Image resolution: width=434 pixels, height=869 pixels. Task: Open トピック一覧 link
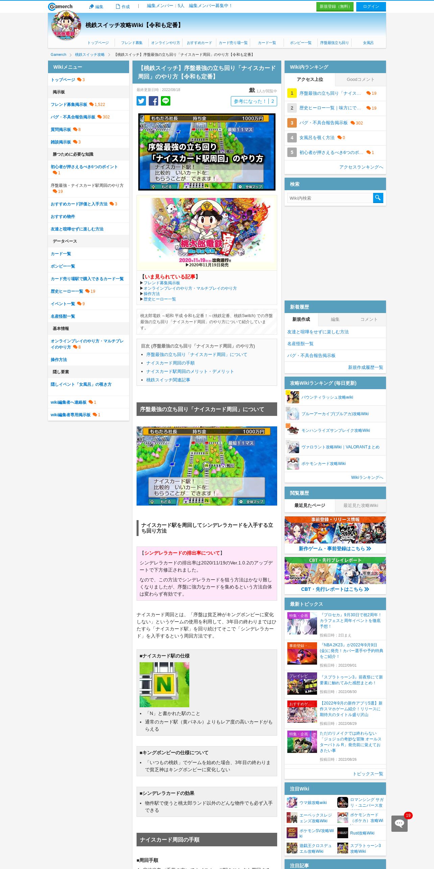pyautogui.click(x=368, y=774)
